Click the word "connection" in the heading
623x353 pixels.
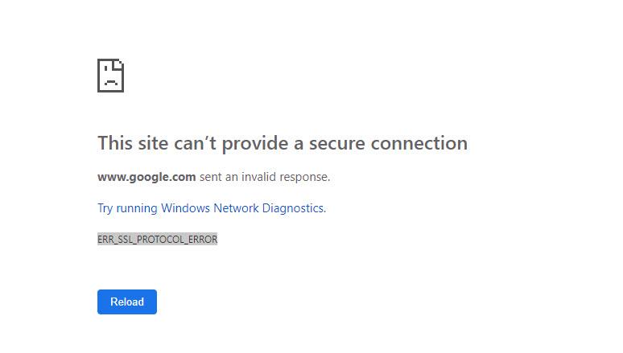(x=419, y=143)
